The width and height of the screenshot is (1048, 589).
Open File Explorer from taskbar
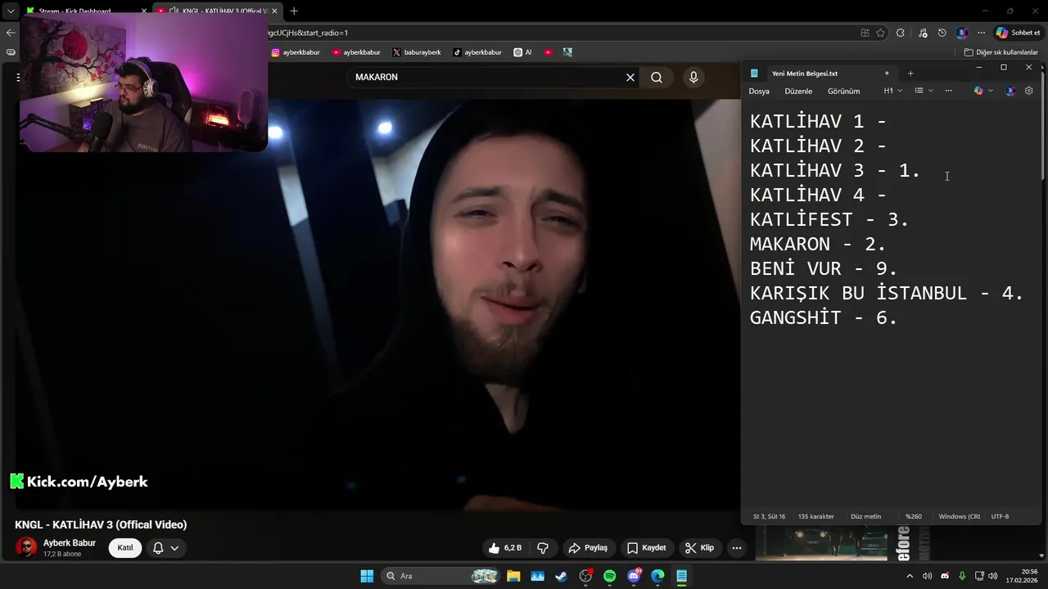tap(513, 576)
